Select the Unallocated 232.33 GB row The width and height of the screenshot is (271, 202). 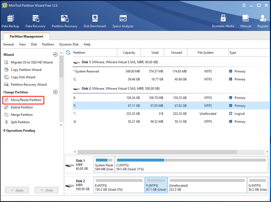pyautogui.click(x=171, y=114)
